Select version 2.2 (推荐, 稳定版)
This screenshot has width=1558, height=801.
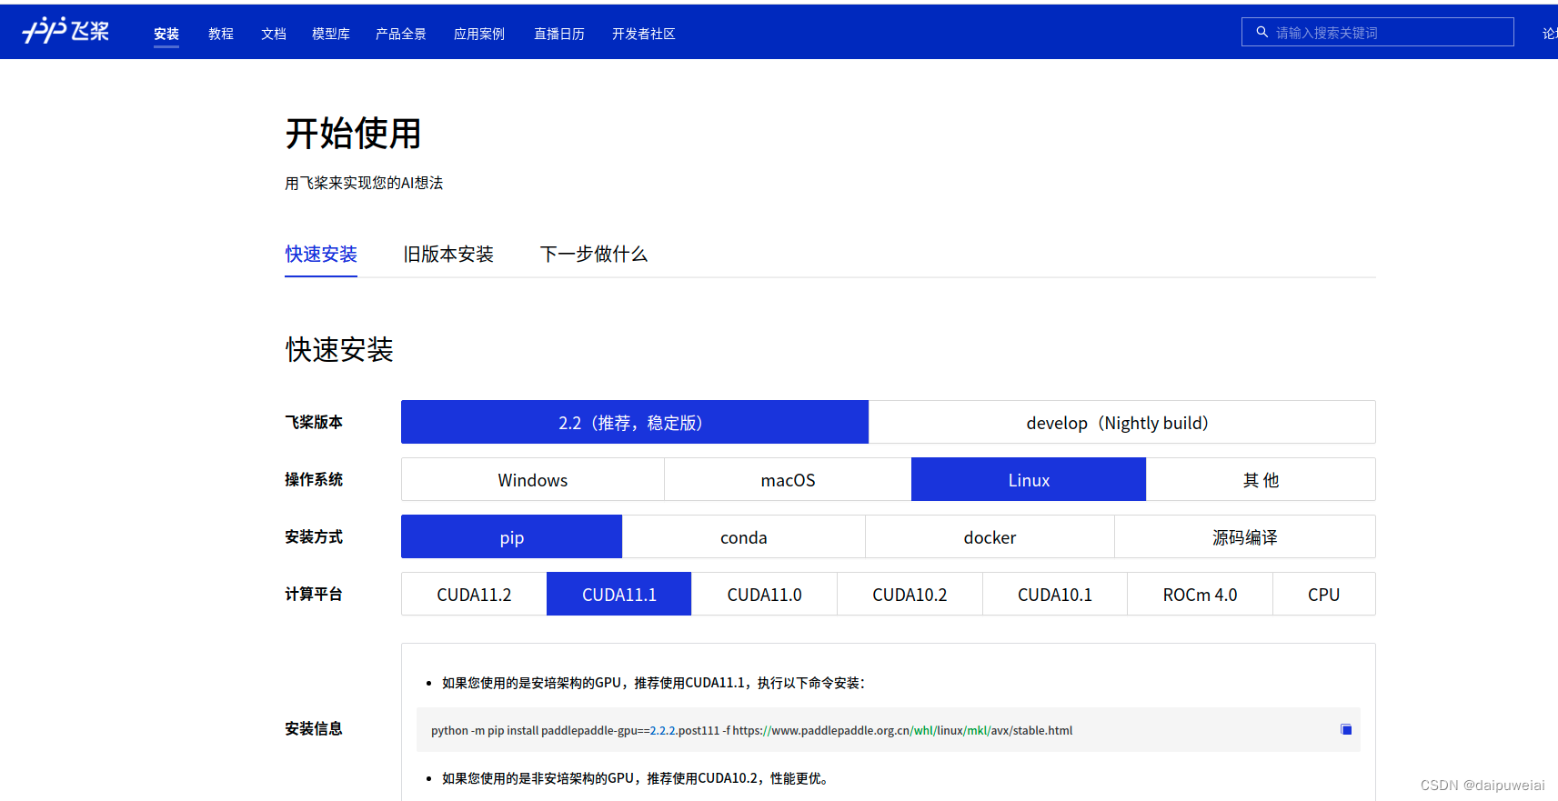point(635,422)
